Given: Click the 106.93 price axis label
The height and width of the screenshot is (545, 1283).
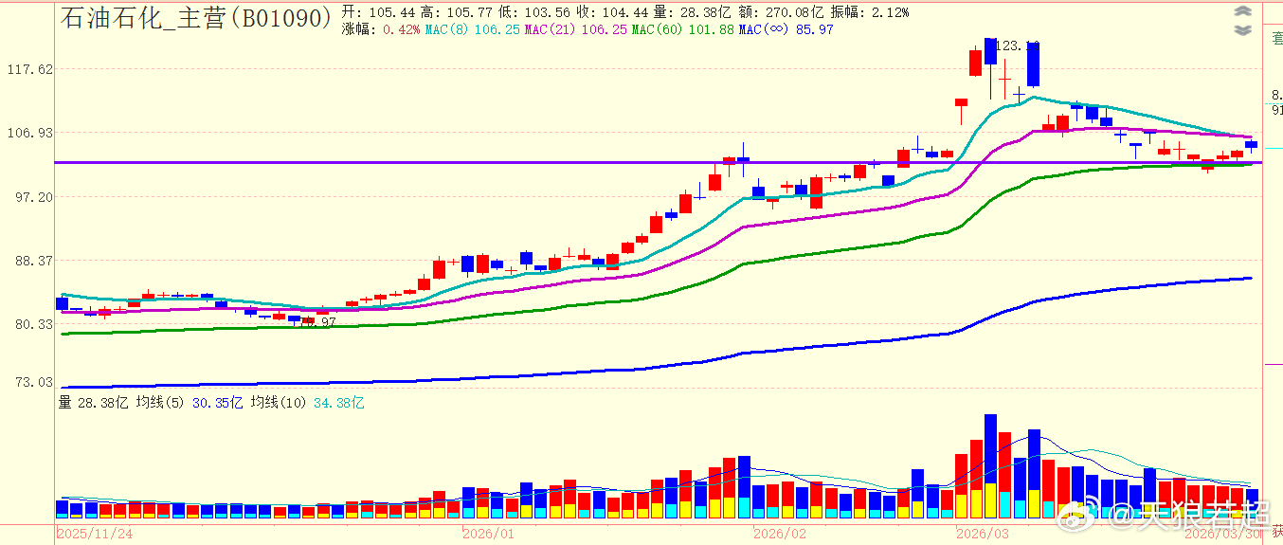Looking at the screenshot, I should point(29,133).
